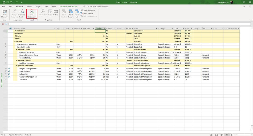Expand the Material group row

pyautogui.click(x=14, y=36)
